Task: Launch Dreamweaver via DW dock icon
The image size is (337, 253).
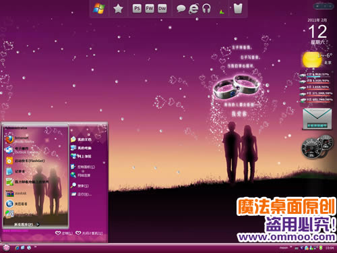Action: 162,9
